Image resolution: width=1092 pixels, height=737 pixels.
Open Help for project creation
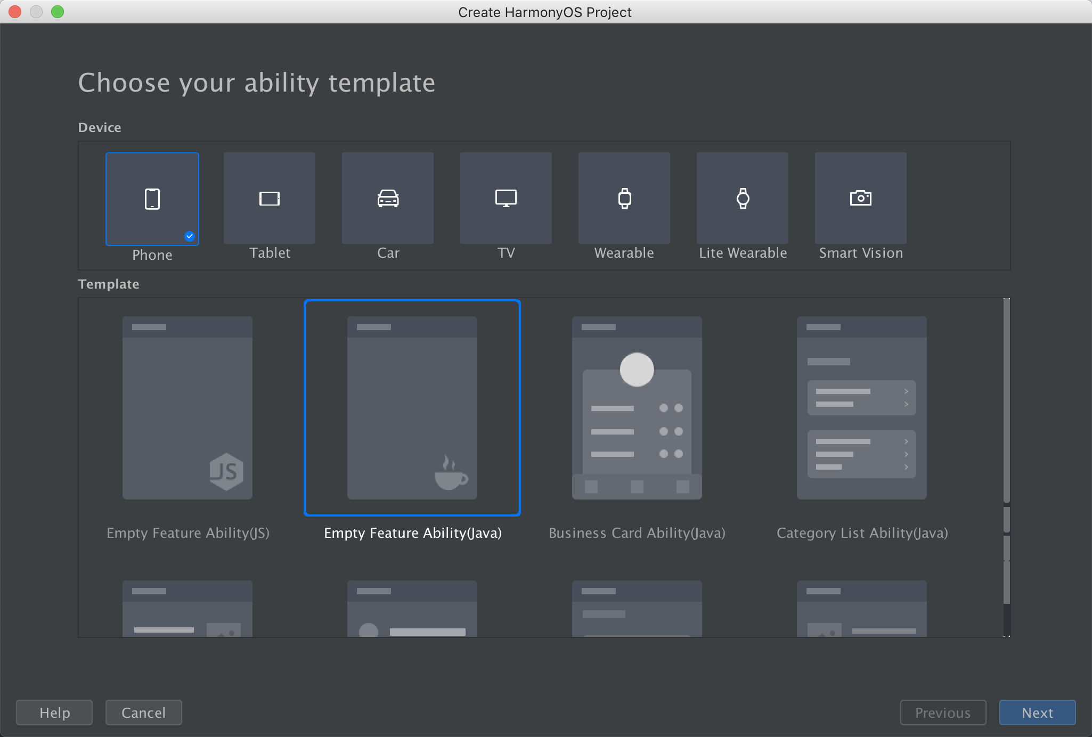54,713
